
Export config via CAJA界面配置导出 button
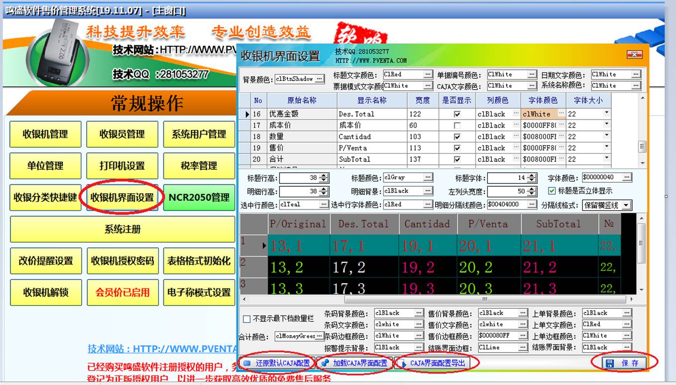437,363
